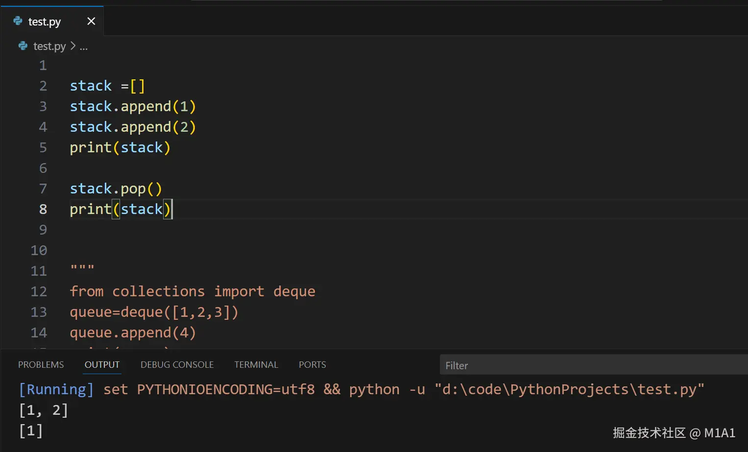Close the test.py editor tab
The image size is (748, 452).
[x=91, y=21]
